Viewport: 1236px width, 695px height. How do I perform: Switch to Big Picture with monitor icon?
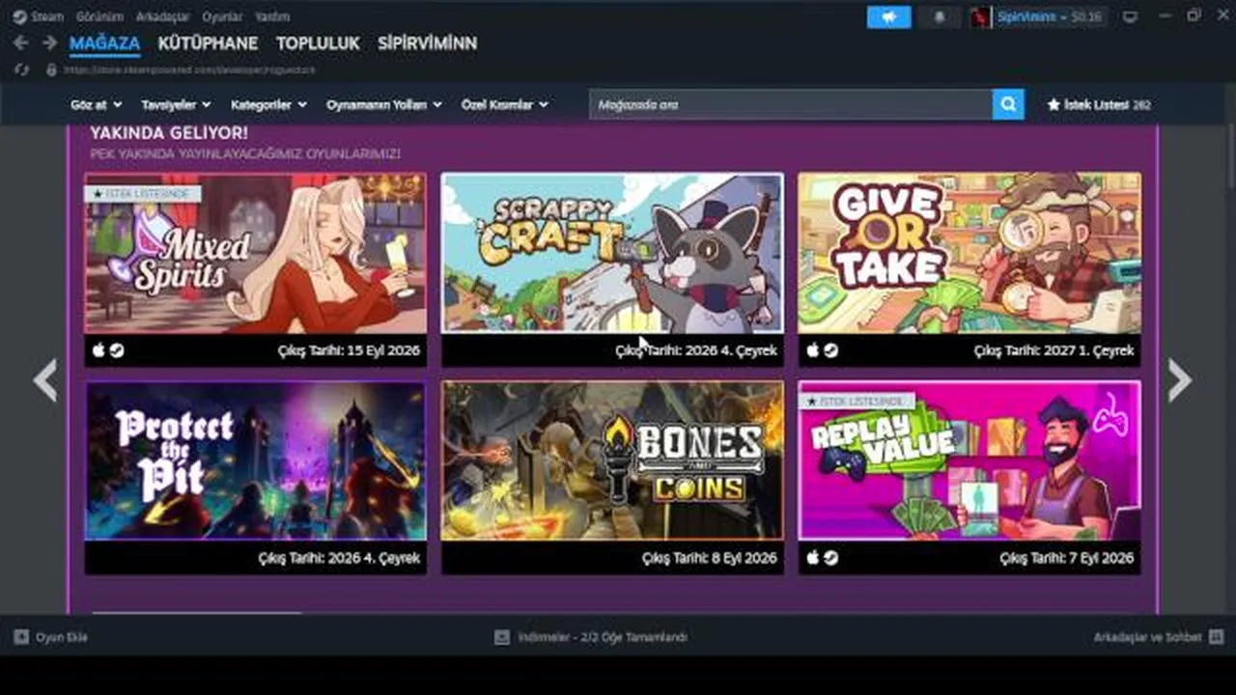tap(1130, 16)
